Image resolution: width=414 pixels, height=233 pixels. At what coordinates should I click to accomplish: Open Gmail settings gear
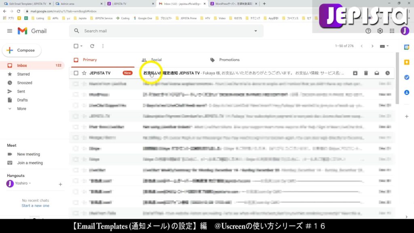[380, 31]
